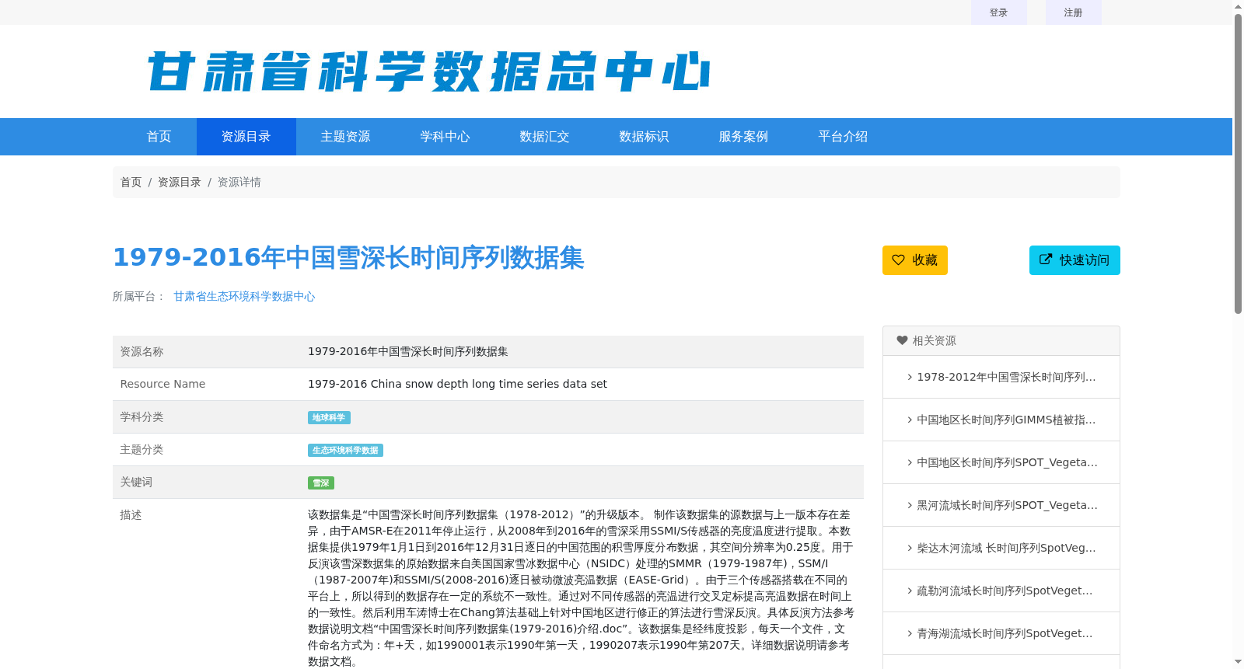This screenshot has width=1244, height=669.
Task: Click the 生态环境科学数据 theme tag
Action: [345, 451]
